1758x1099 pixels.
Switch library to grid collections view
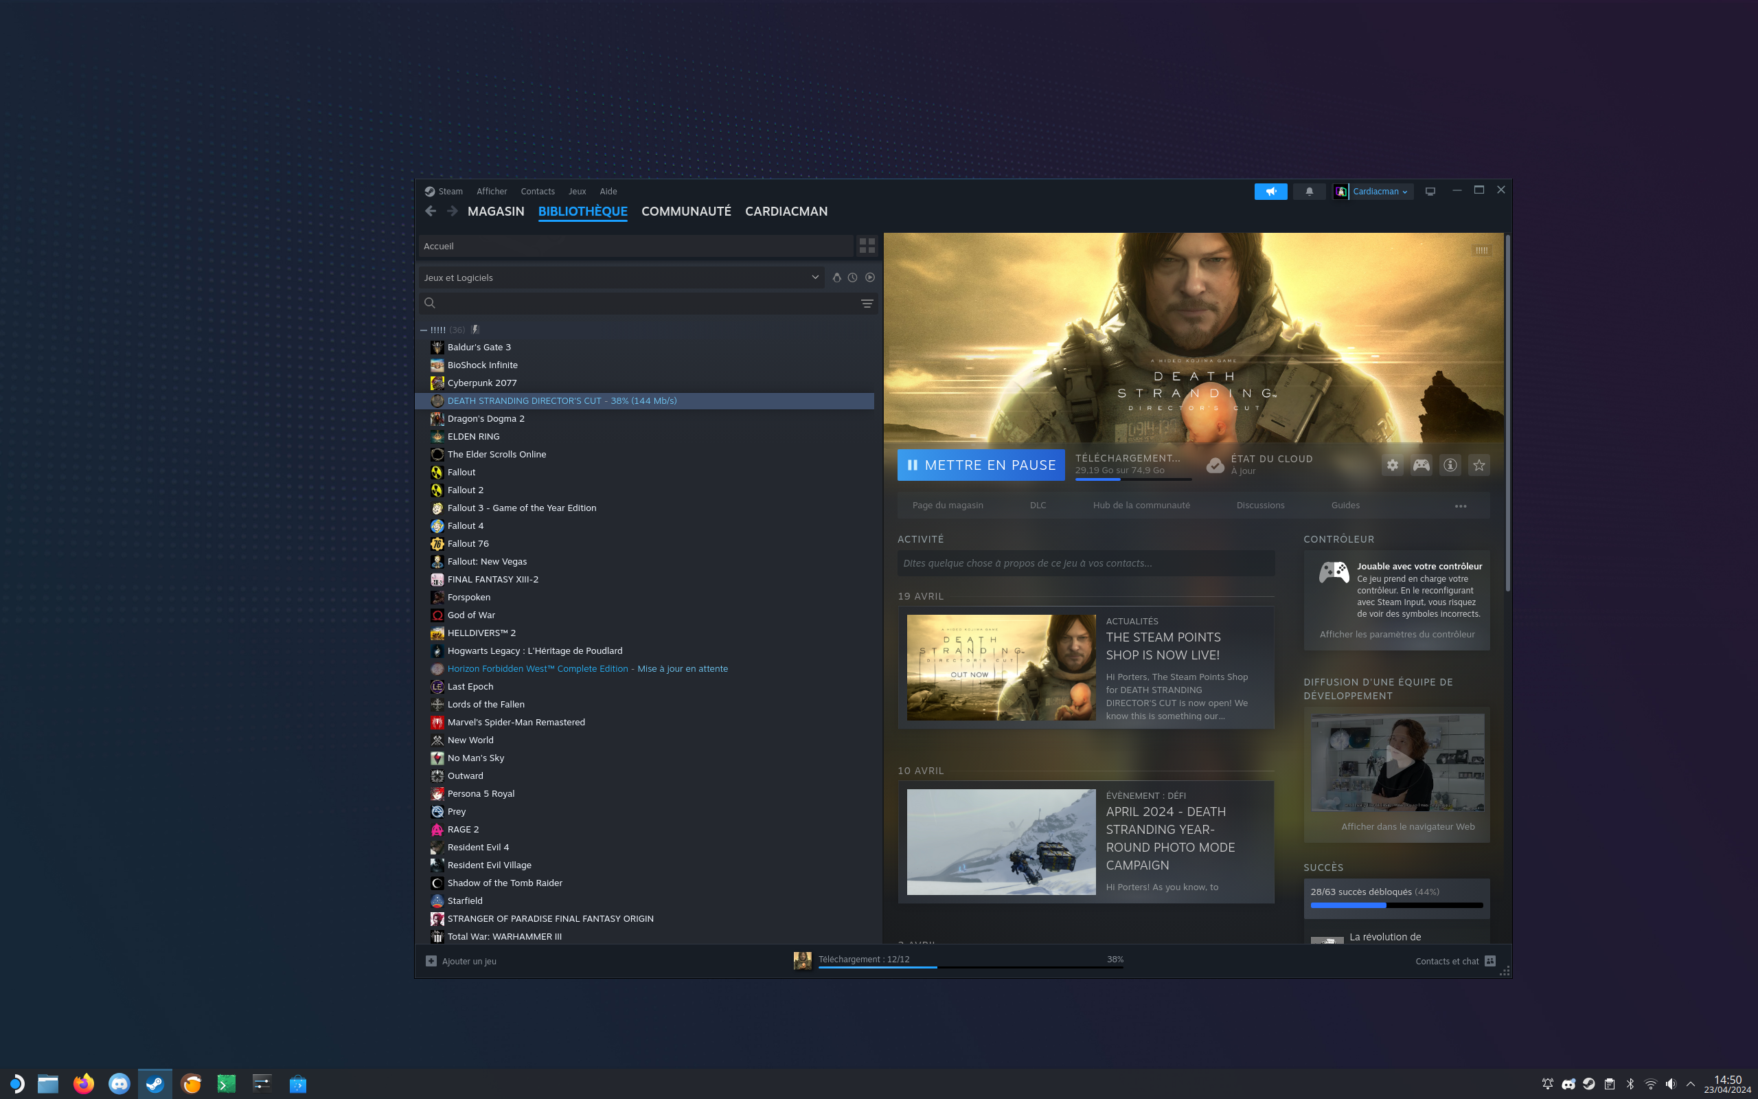[x=867, y=246]
